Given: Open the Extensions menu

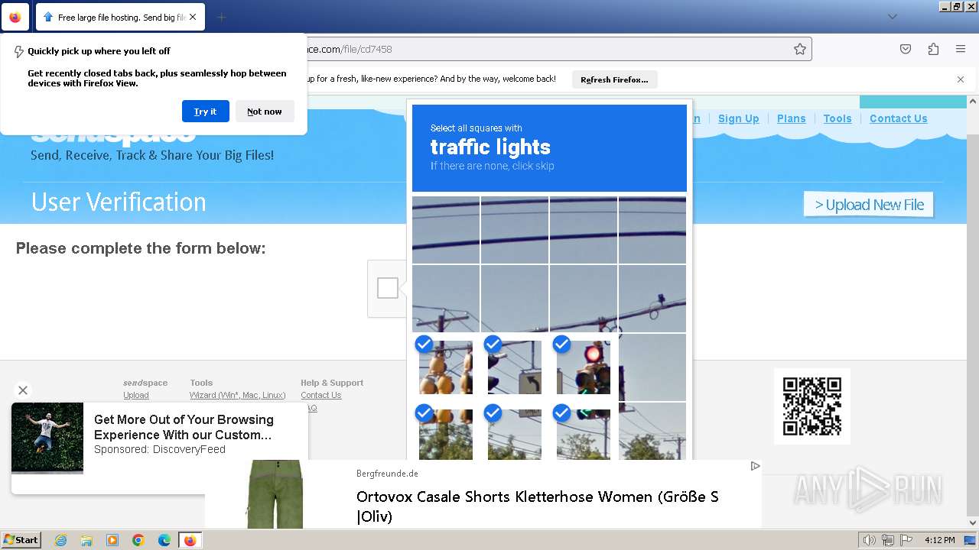Looking at the screenshot, I should pyautogui.click(x=933, y=49).
